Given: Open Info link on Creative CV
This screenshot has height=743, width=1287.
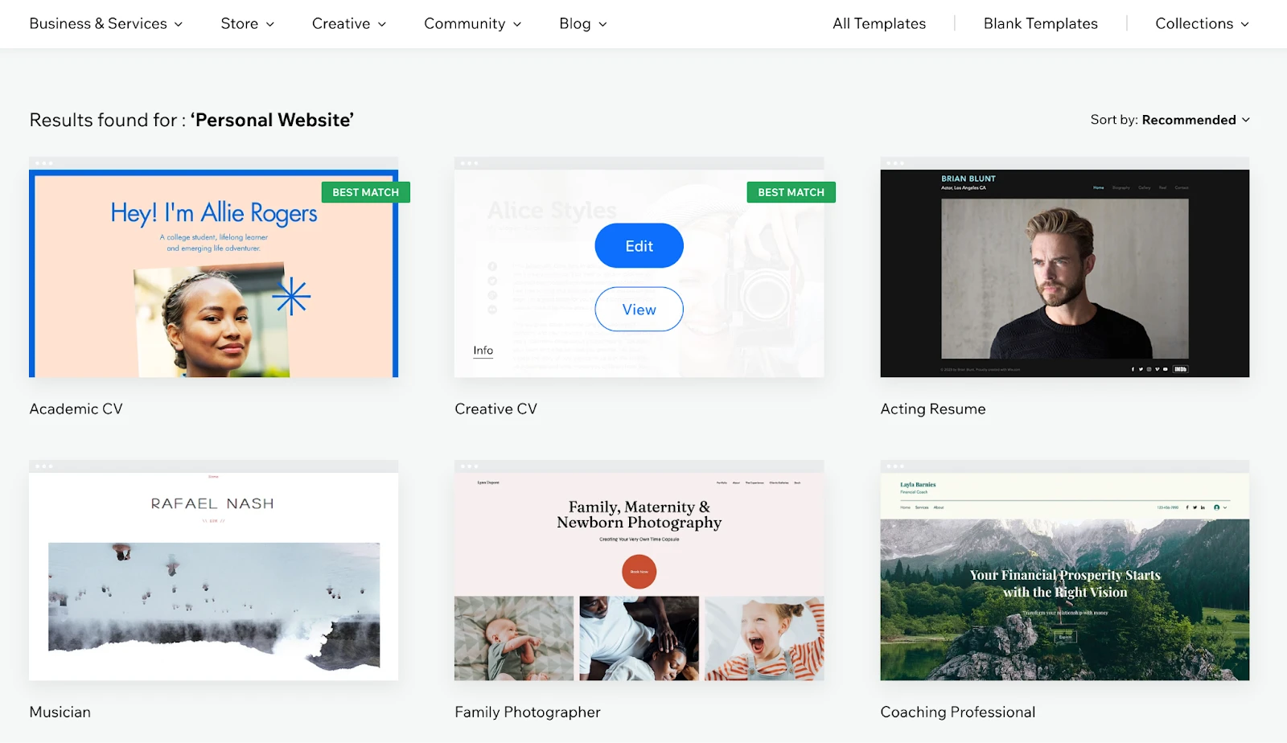Looking at the screenshot, I should [x=483, y=351].
